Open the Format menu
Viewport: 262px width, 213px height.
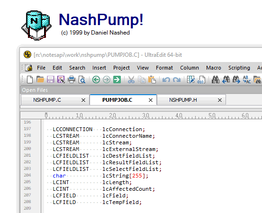[x=164, y=68]
